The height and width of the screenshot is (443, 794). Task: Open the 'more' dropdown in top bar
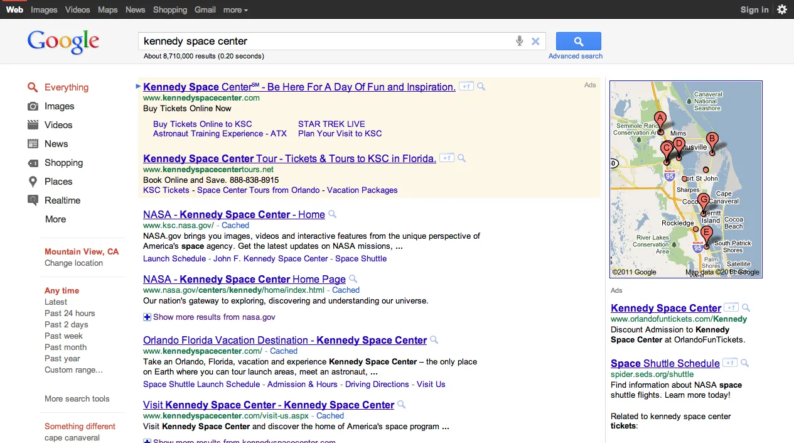pyautogui.click(x=235, y=9)
